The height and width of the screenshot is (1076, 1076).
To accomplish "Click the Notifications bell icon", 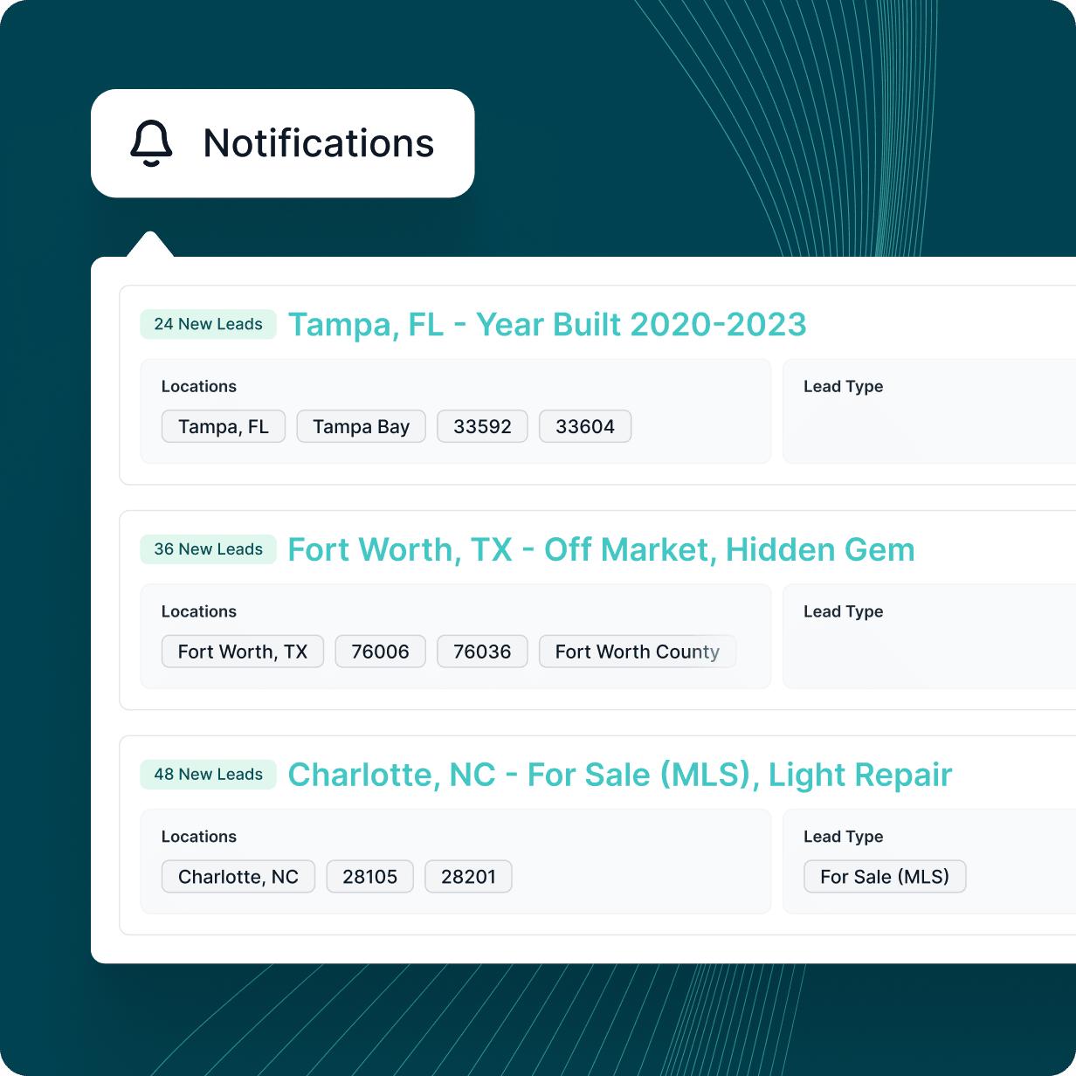I will (x=150, y=143).
